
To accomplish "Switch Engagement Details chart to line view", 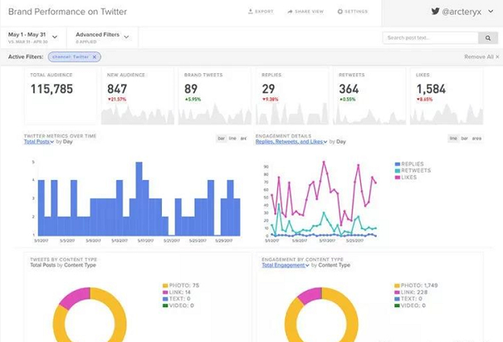I will 453,139.
